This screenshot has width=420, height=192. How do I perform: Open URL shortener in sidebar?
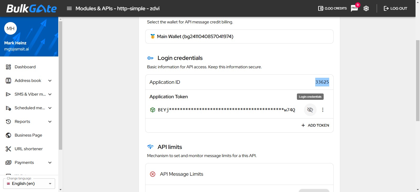[29, 149]
